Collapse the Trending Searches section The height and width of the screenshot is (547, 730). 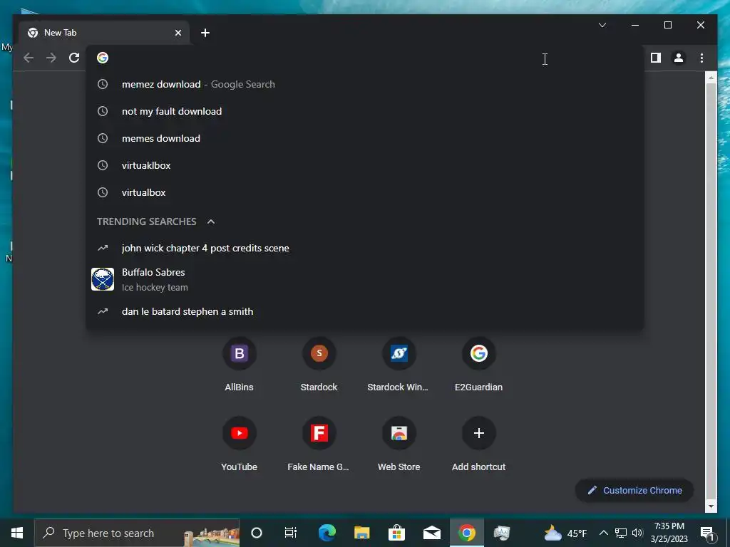(x=211, y=222)
